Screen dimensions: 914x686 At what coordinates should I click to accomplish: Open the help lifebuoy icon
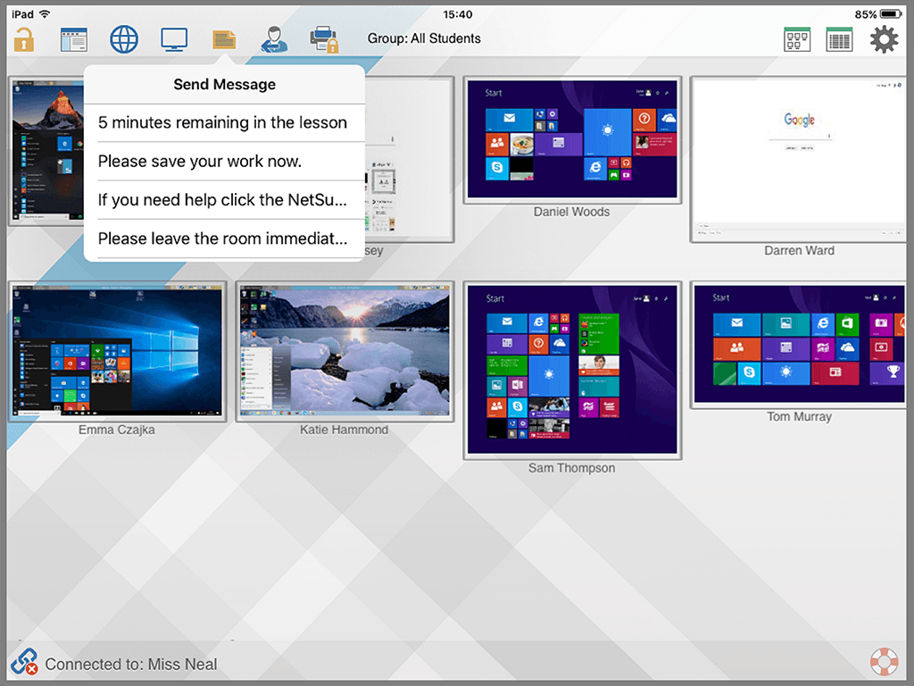pos(884,663)
